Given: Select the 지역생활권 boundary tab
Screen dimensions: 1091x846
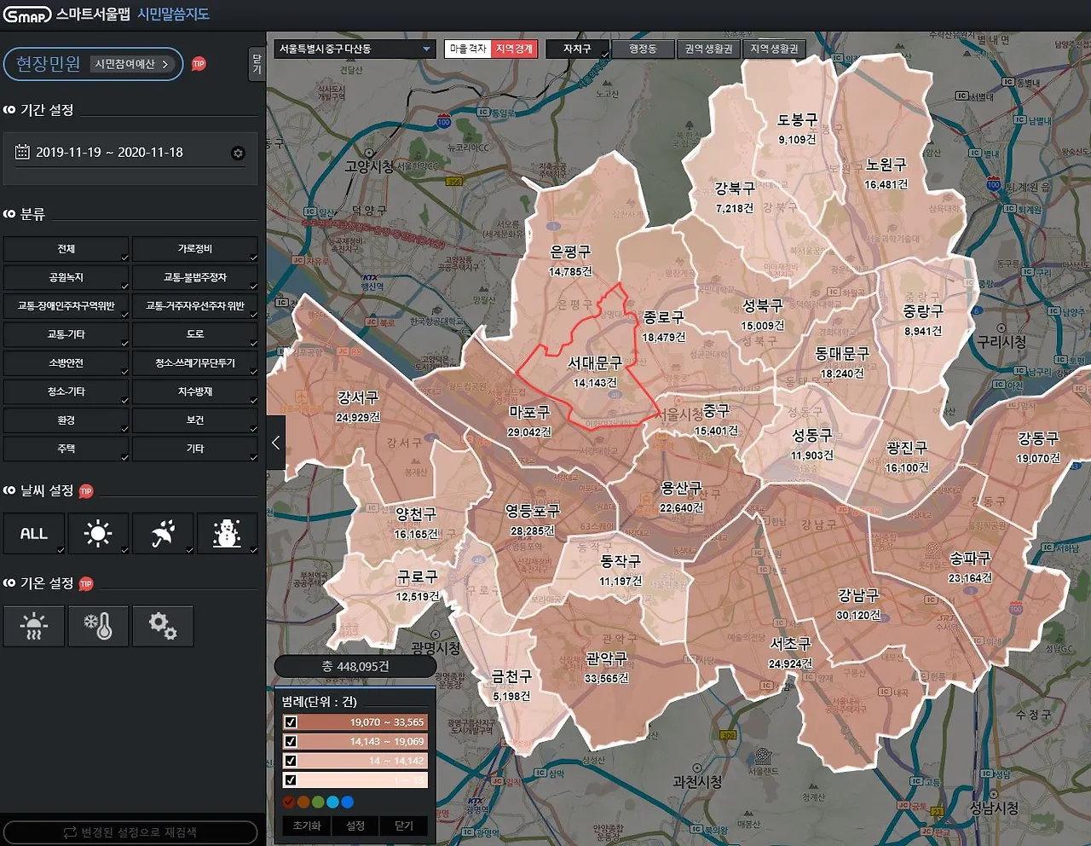Looking at the screenshot, I should (x=774, y=49).
